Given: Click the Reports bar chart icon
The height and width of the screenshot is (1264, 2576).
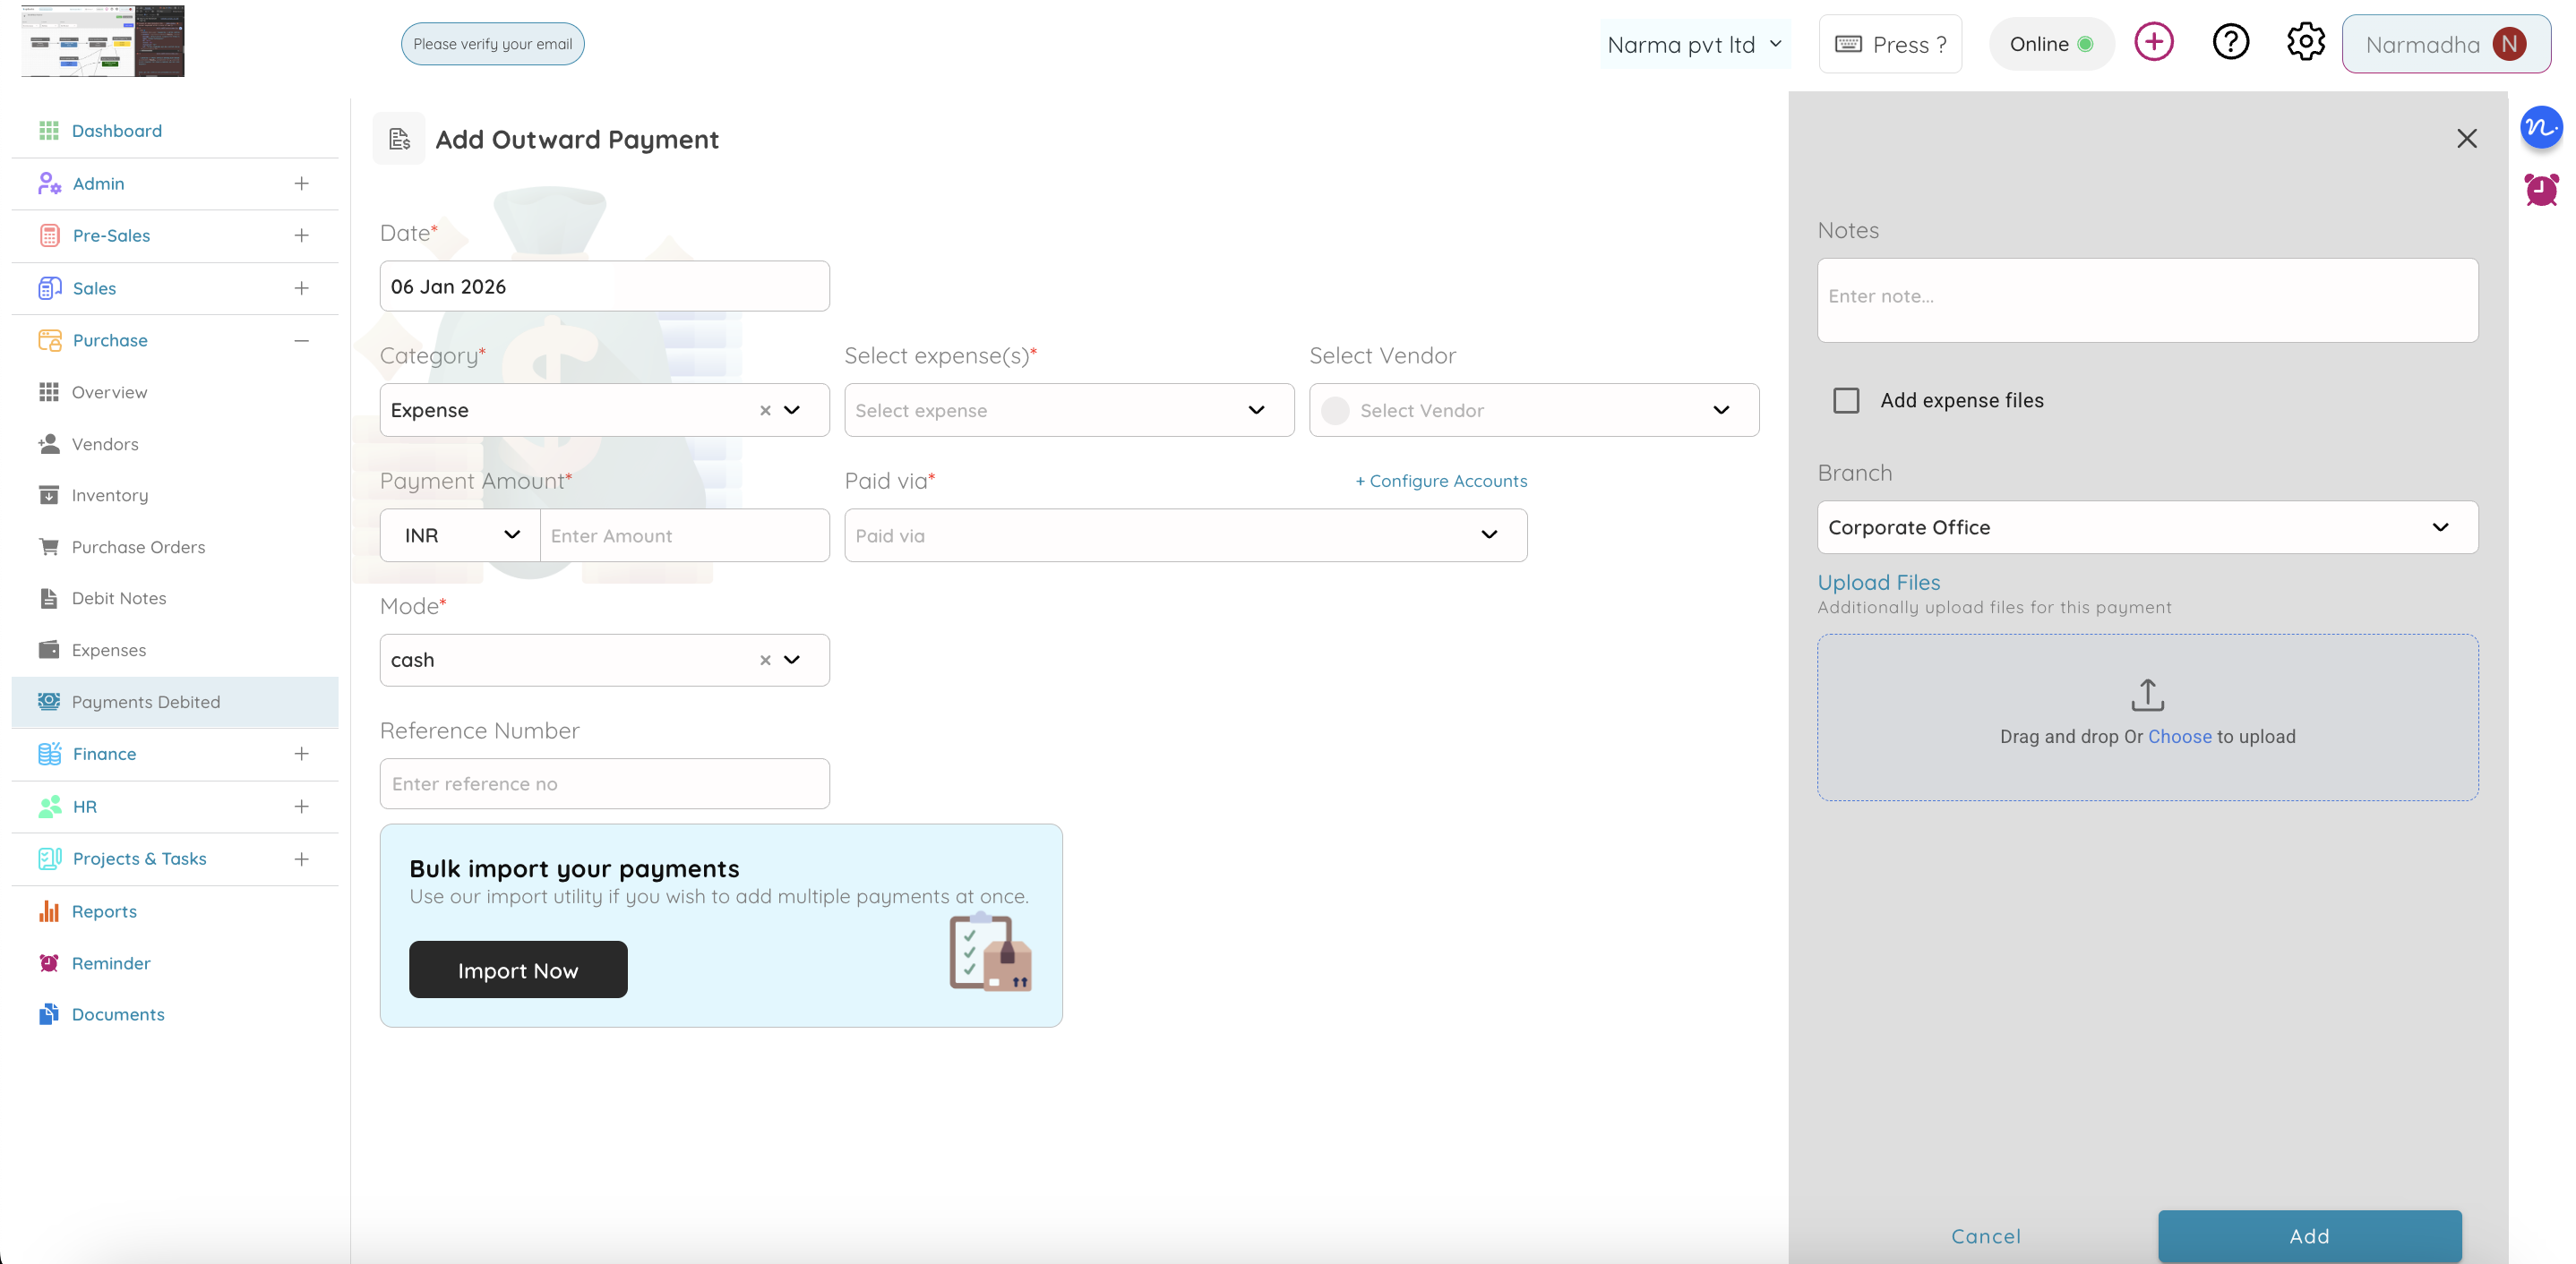Looking at the screenshot, I should coord(49,910).
